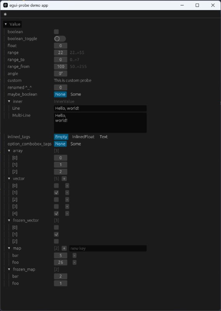221x311 pixels.
Task: Click the new key input field
Action: (108, 248)
